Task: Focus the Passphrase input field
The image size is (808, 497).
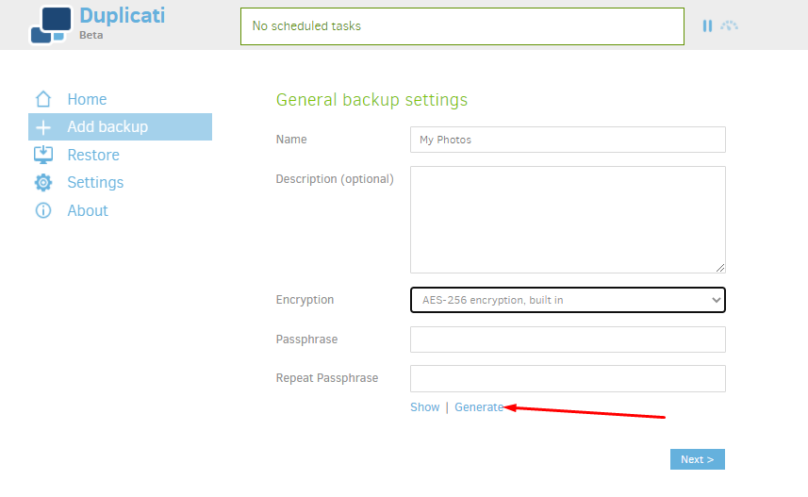Action: pos(568,340)
